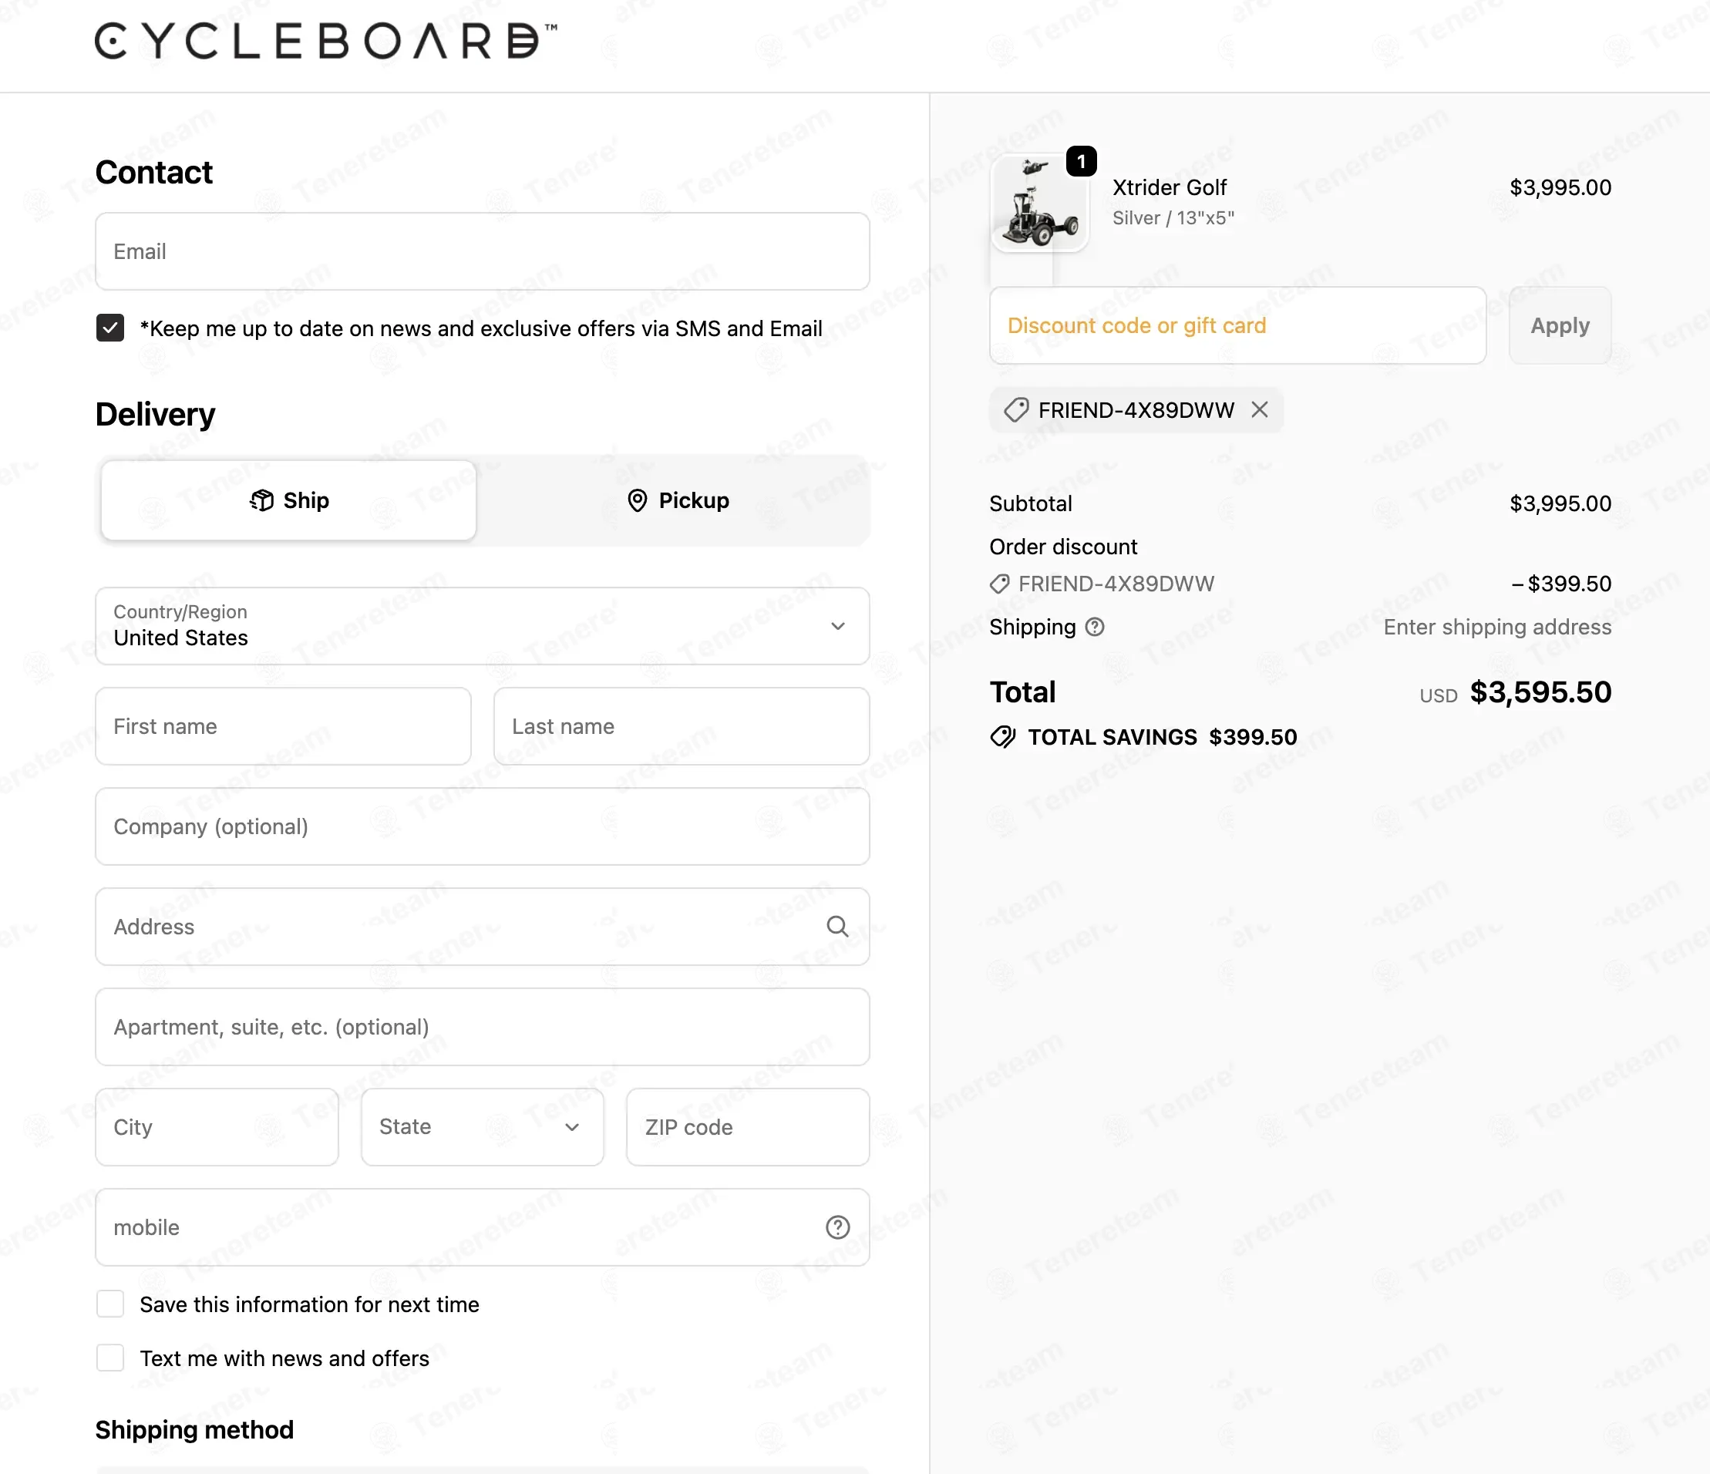Click the Silver / 13"x5" variant text
This screenshot has height=1474, width=1710.
point(1173,218)
